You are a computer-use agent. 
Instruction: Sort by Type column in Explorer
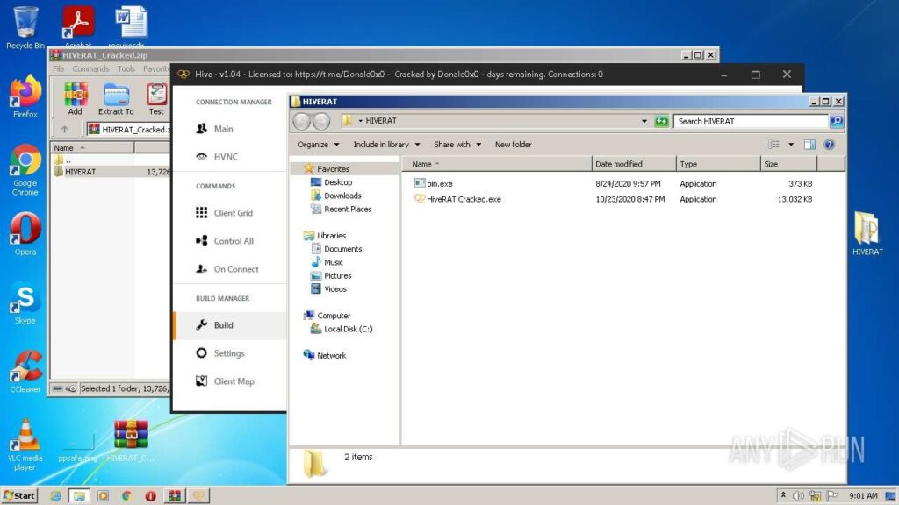718,164
